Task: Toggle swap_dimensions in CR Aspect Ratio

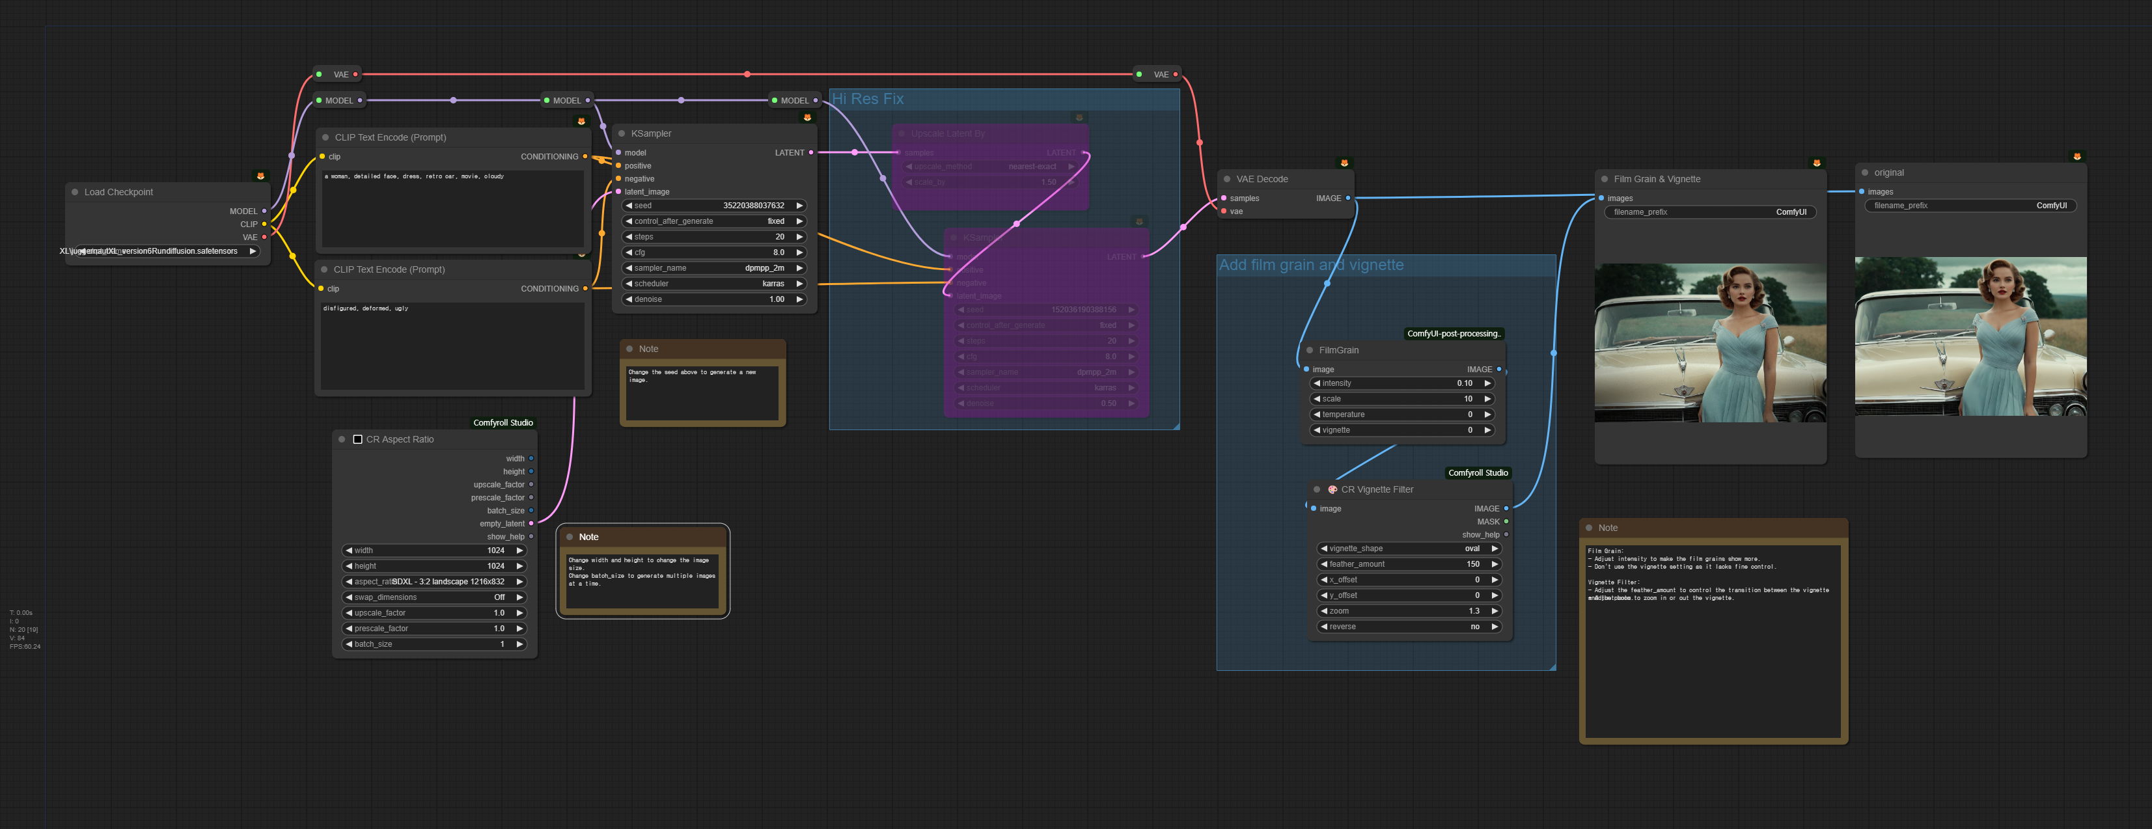Action: click(x=434, y=598)
